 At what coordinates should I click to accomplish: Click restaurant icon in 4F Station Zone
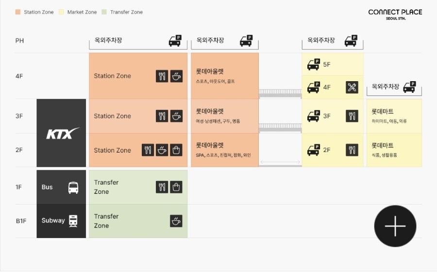tap(162, 76)
